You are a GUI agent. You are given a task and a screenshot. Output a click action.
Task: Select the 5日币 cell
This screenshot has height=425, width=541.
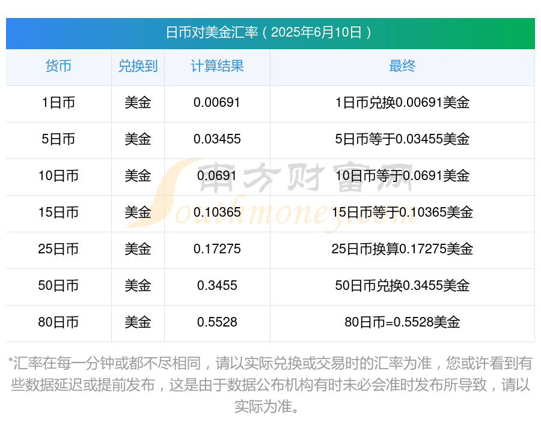[x=58, y=139]
